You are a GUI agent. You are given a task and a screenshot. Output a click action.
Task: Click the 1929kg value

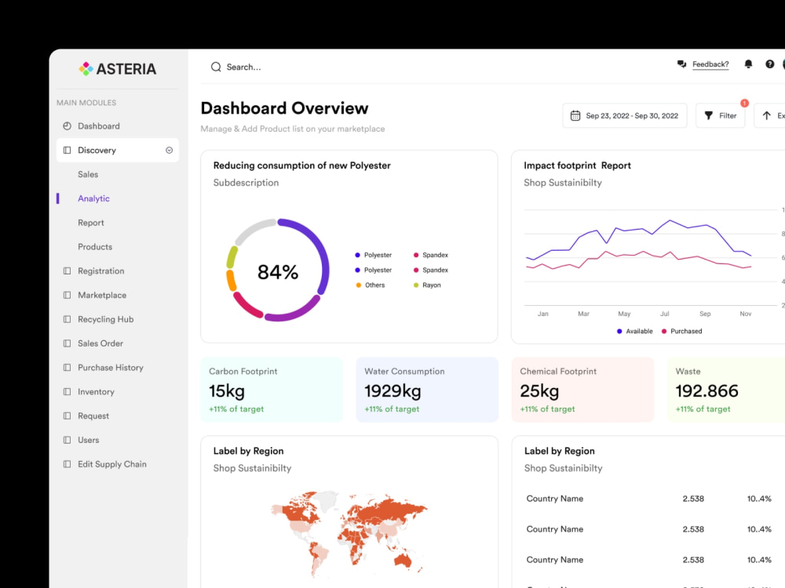click(x=392, y=390)
